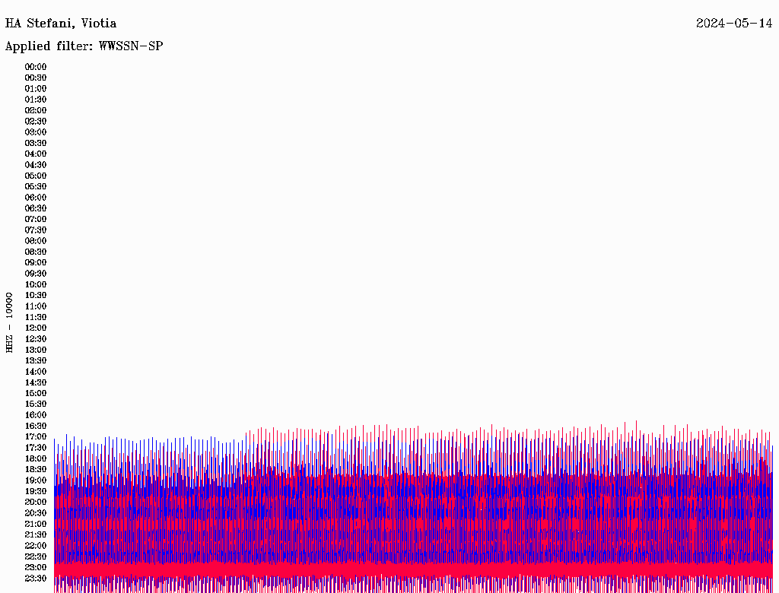Select the 12:00 time row label
The width and height of the screenshot is (779, 593).
[36, 328]
